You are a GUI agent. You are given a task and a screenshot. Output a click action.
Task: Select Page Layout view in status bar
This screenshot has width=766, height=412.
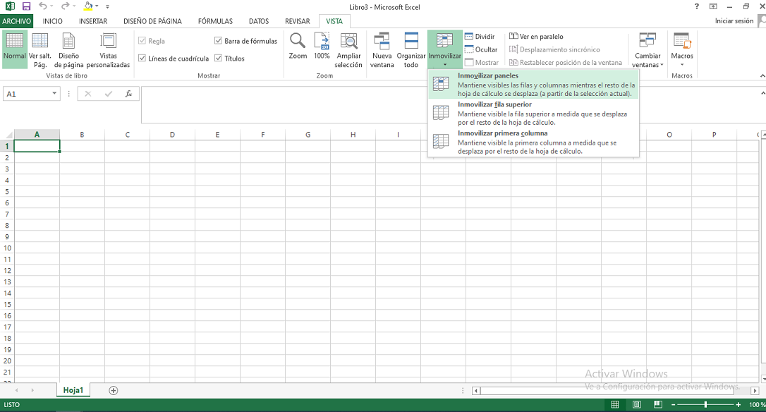point(636,405)
